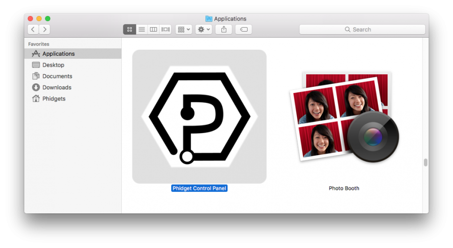The height and width of the screenshot is (248, 453).
Task: Click the Share toolbar button
Action: [224, 30]
